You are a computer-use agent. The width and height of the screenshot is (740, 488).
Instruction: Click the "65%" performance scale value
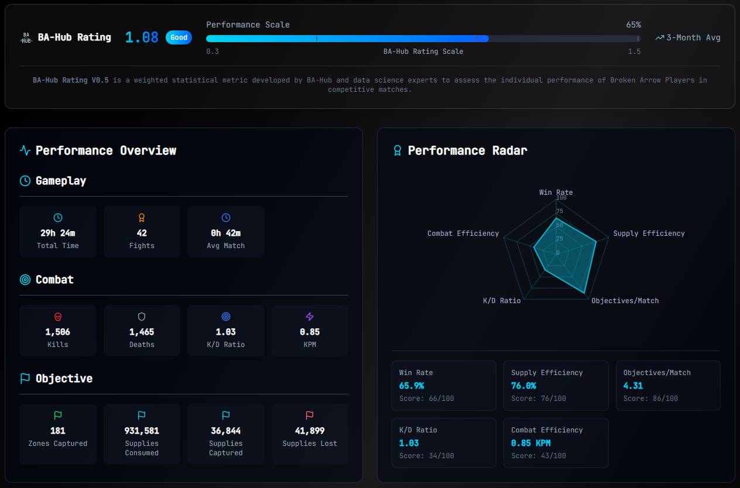coord(633,25)
